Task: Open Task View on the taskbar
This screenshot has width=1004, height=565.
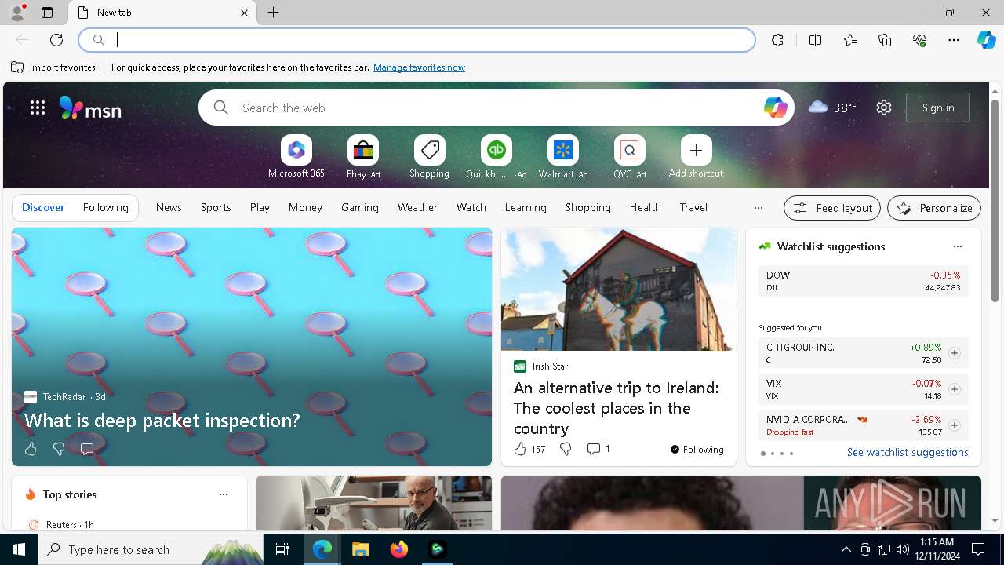Action: click(282, 549)
